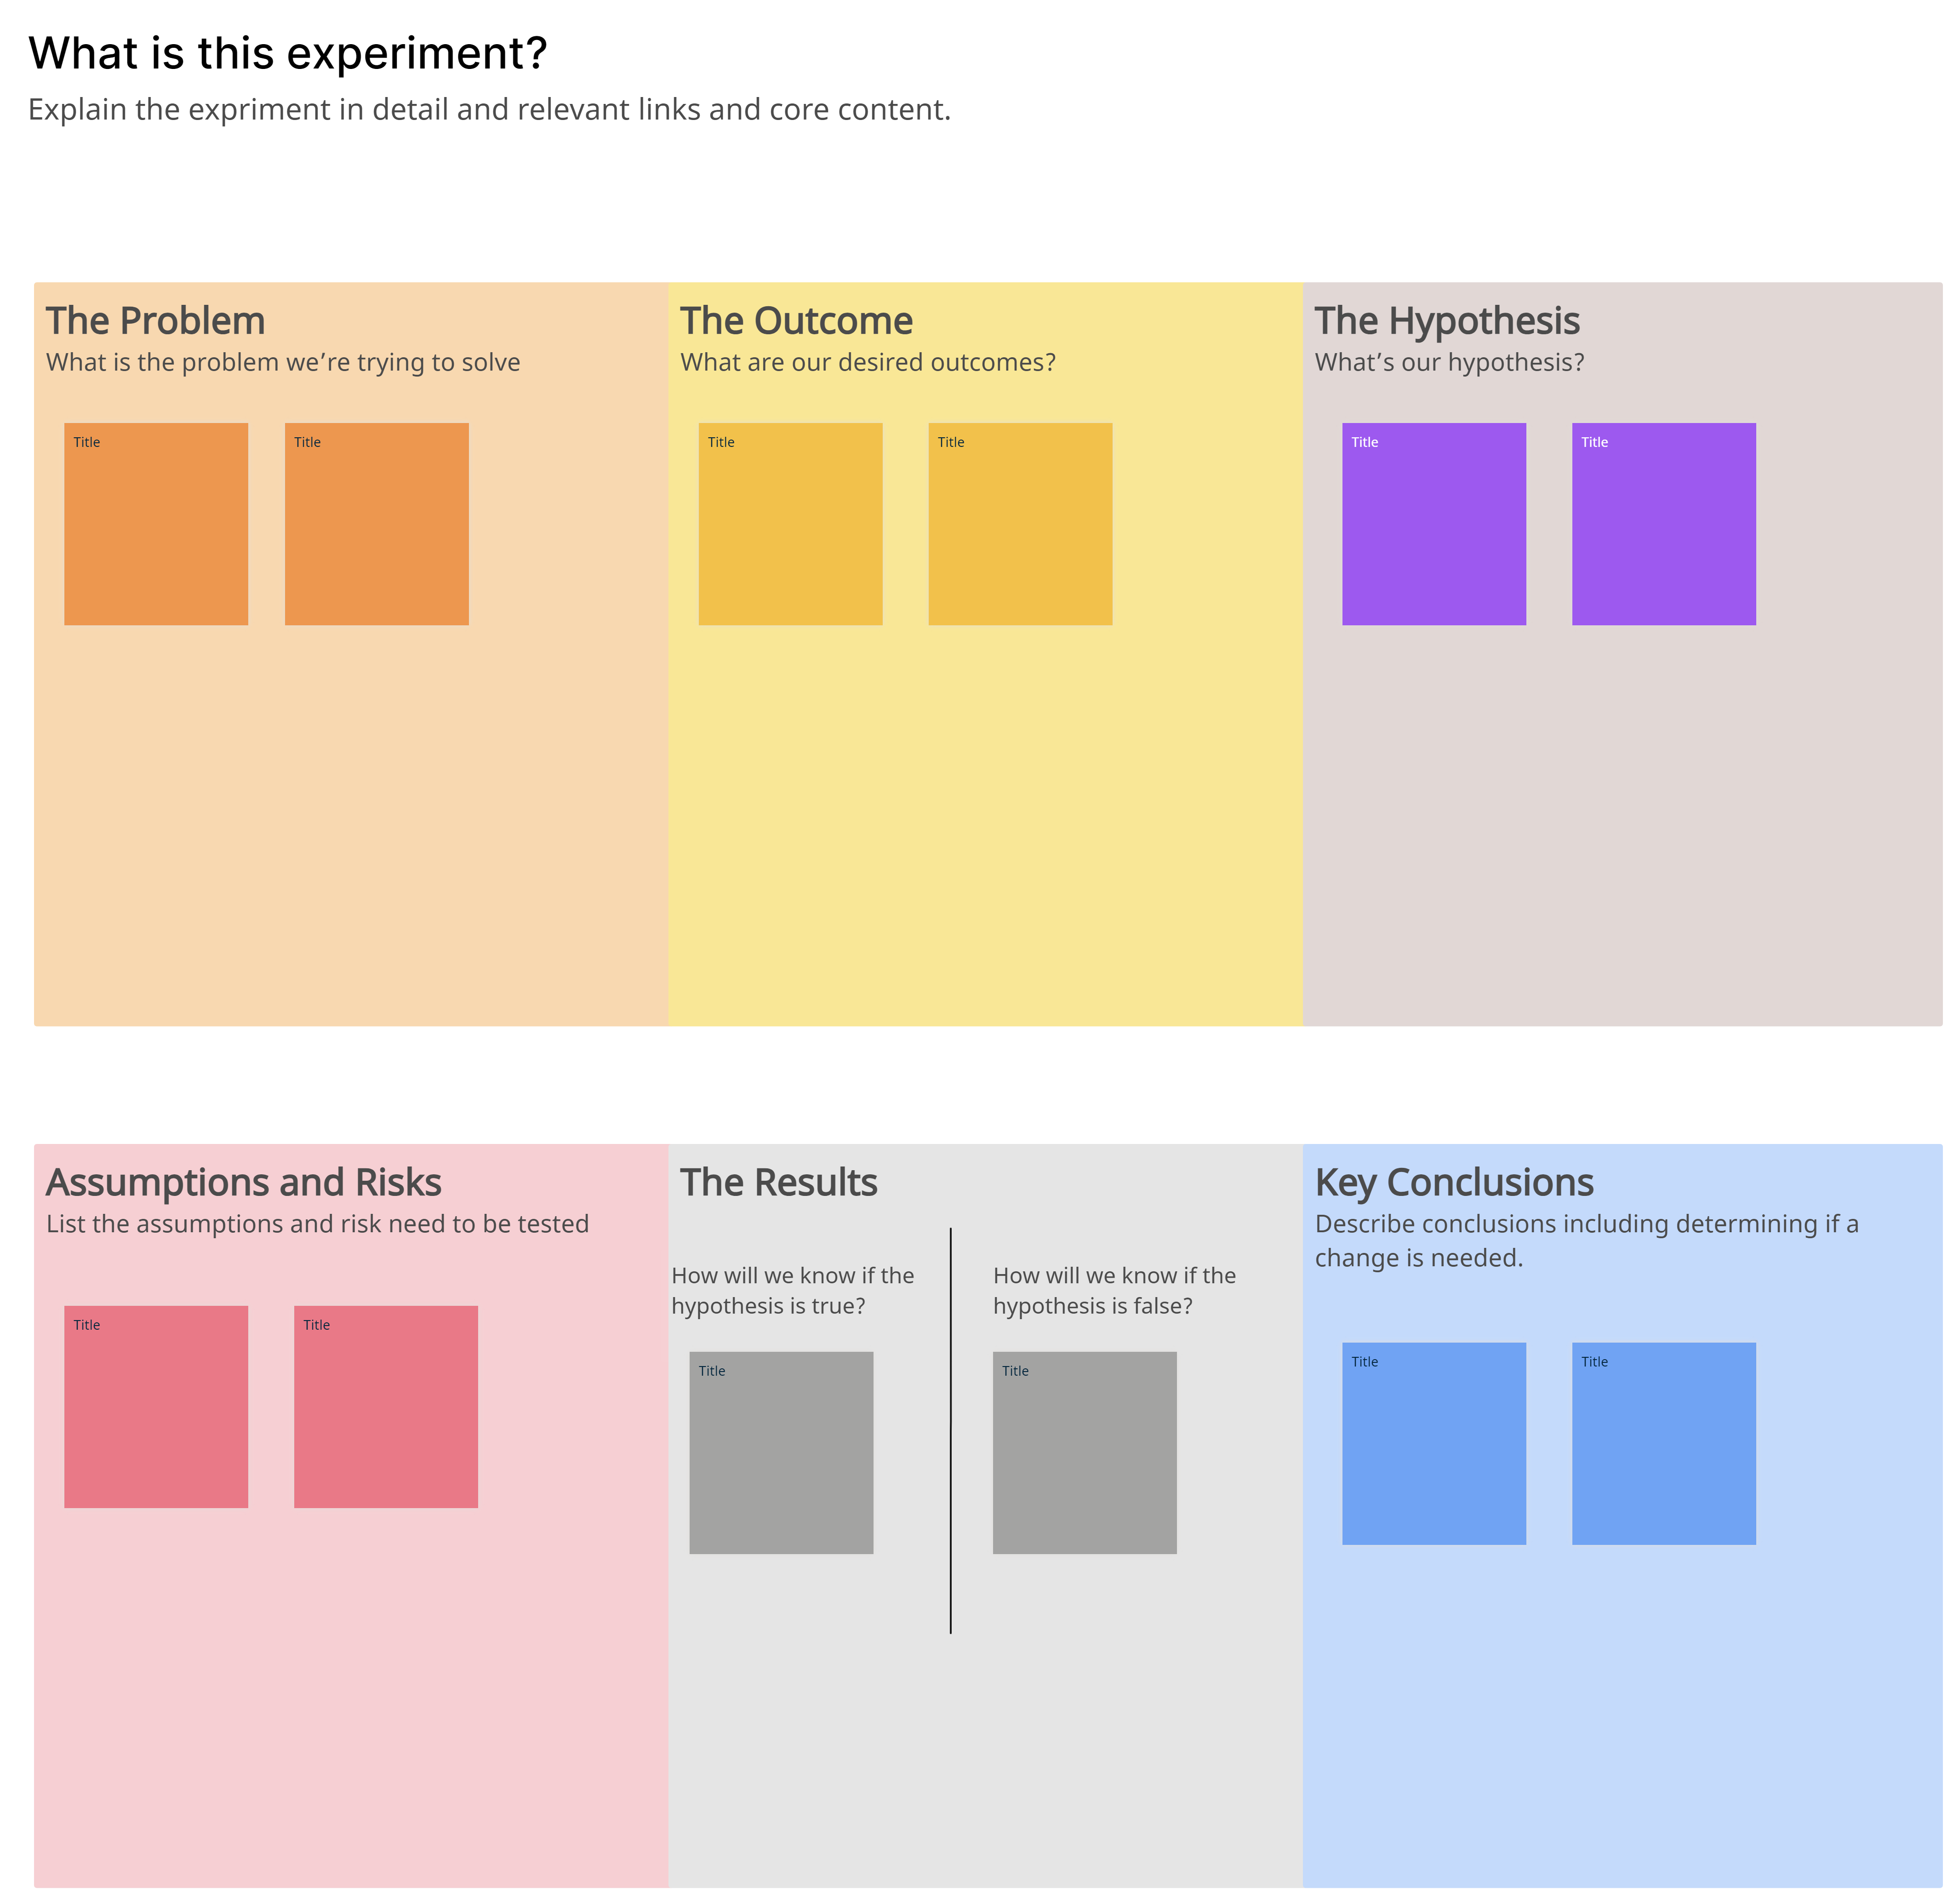The width and height of the screenshot is (1959, 1904).
Task: Pick the left pink sticky note in Assumptions and Risks
Action: (155, 1406)
